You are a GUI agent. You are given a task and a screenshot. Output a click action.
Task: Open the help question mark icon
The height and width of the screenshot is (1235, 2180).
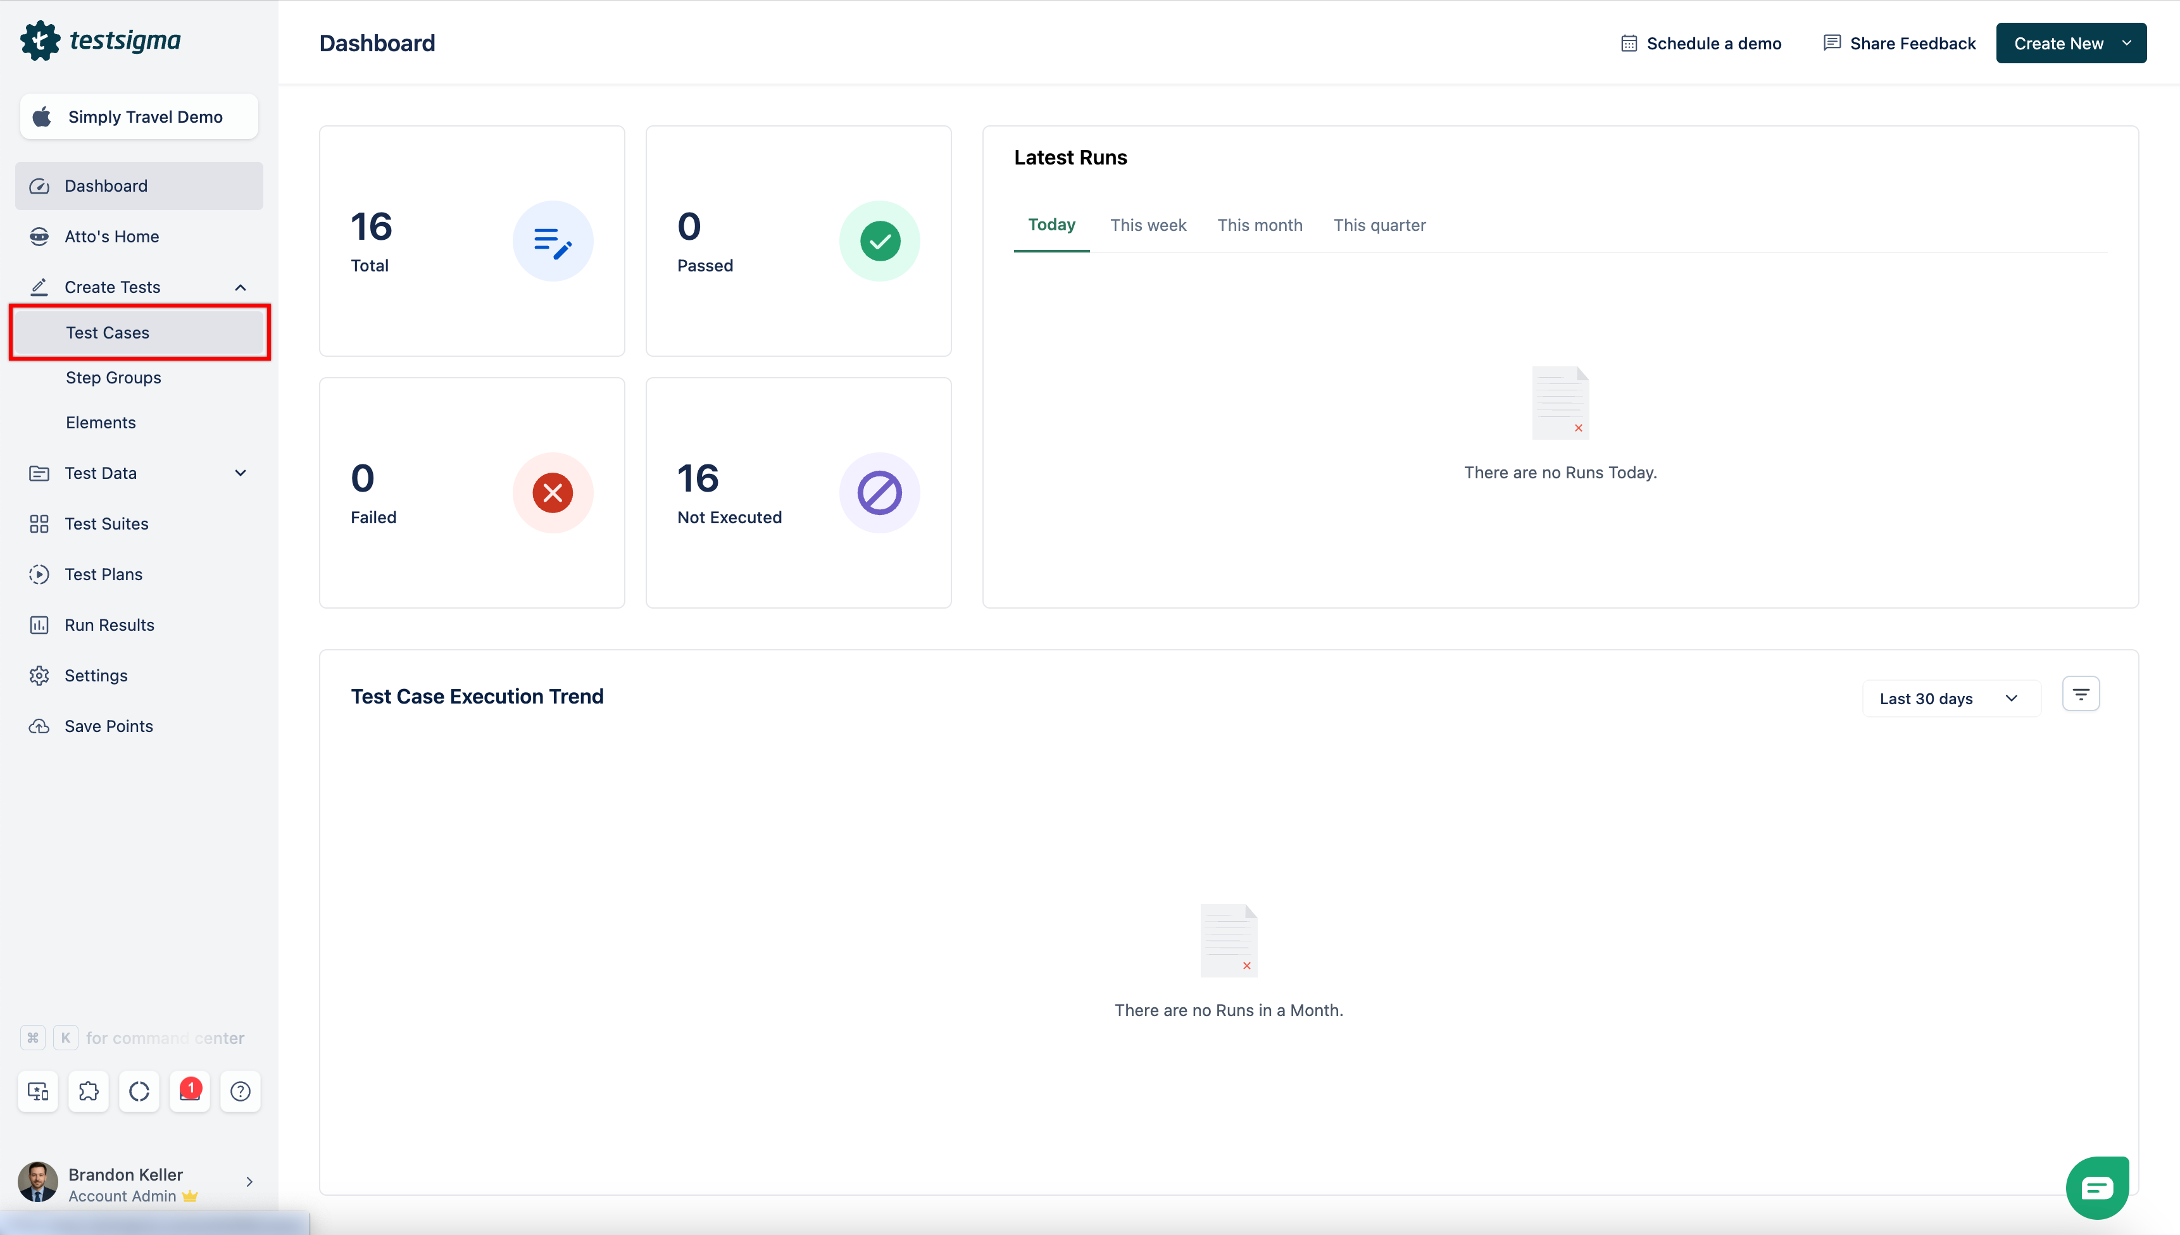coord(240,1091)
